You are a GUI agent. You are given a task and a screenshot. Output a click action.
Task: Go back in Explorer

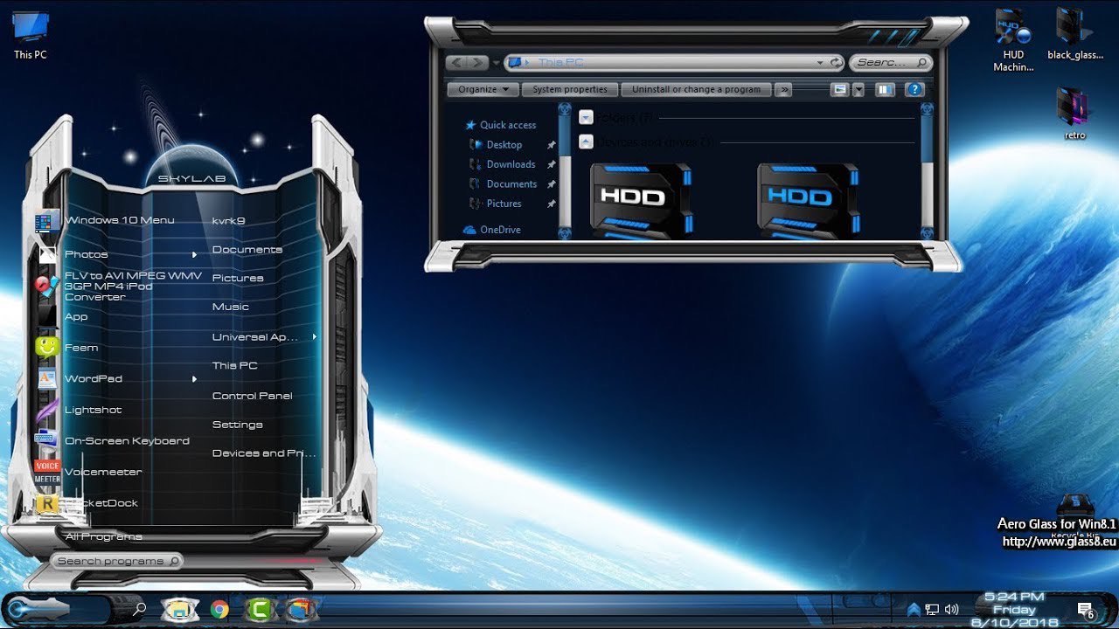[x=456, y=62]
